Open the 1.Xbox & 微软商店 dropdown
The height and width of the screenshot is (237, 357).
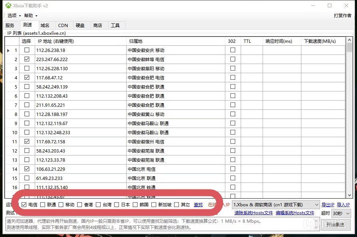point(275,205)
